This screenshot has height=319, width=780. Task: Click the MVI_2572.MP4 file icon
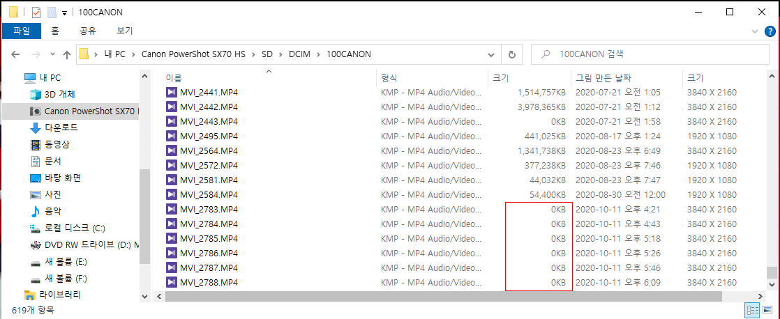(x=172, y=166)
